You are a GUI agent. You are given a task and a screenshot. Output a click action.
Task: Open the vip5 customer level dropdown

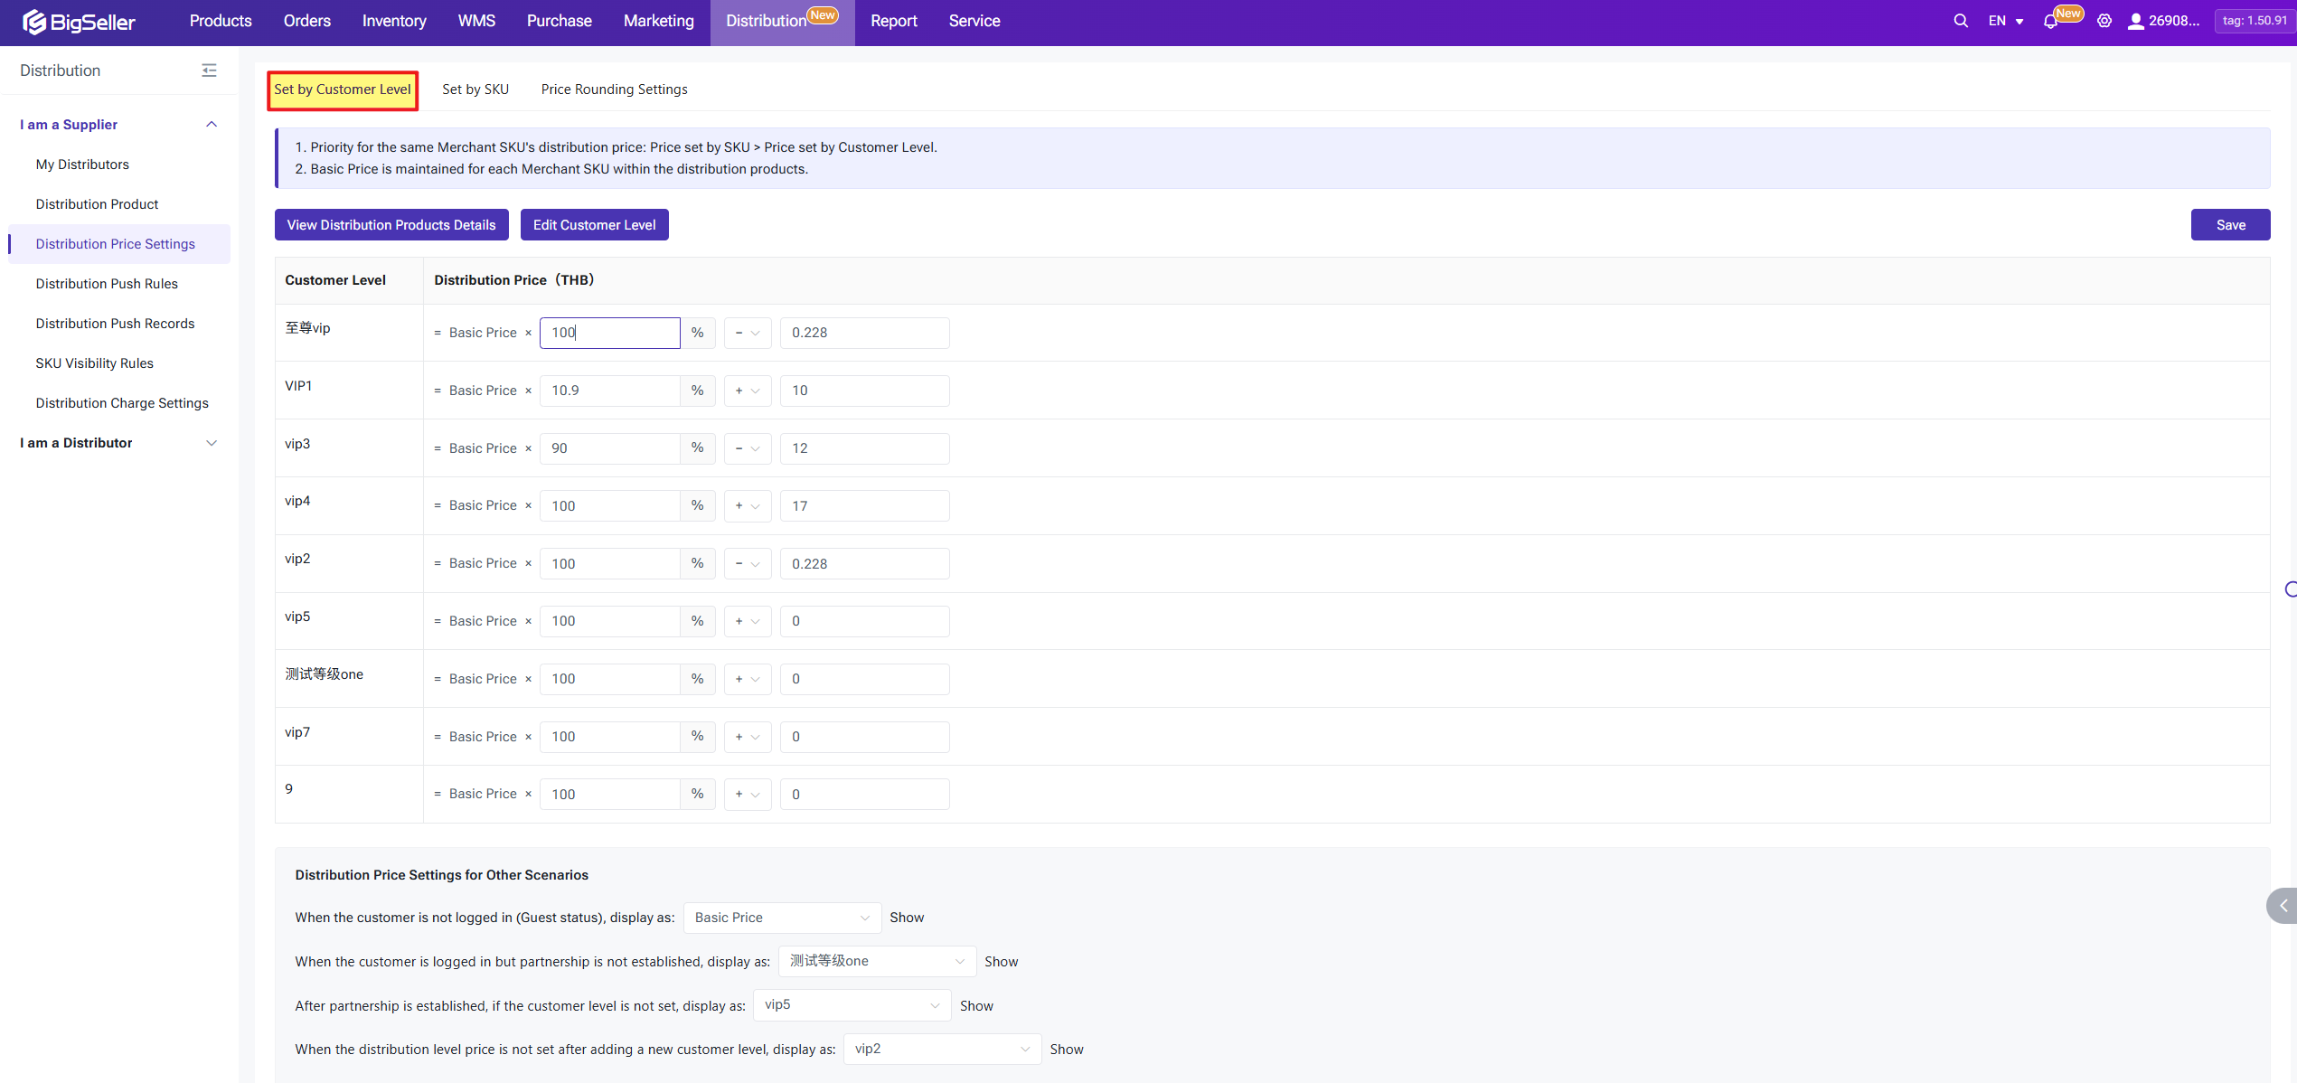(x=851, y=1005)
